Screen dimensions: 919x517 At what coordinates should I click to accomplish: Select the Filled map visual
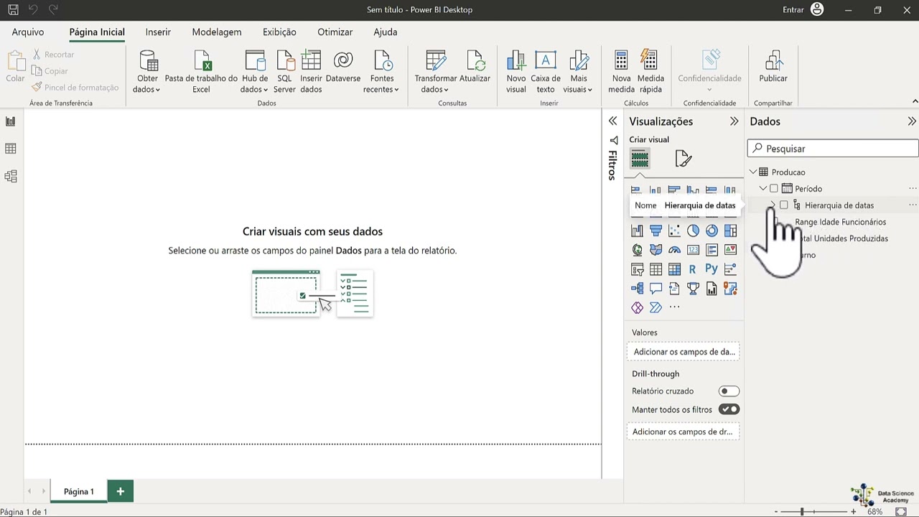[x=656, y=250]
